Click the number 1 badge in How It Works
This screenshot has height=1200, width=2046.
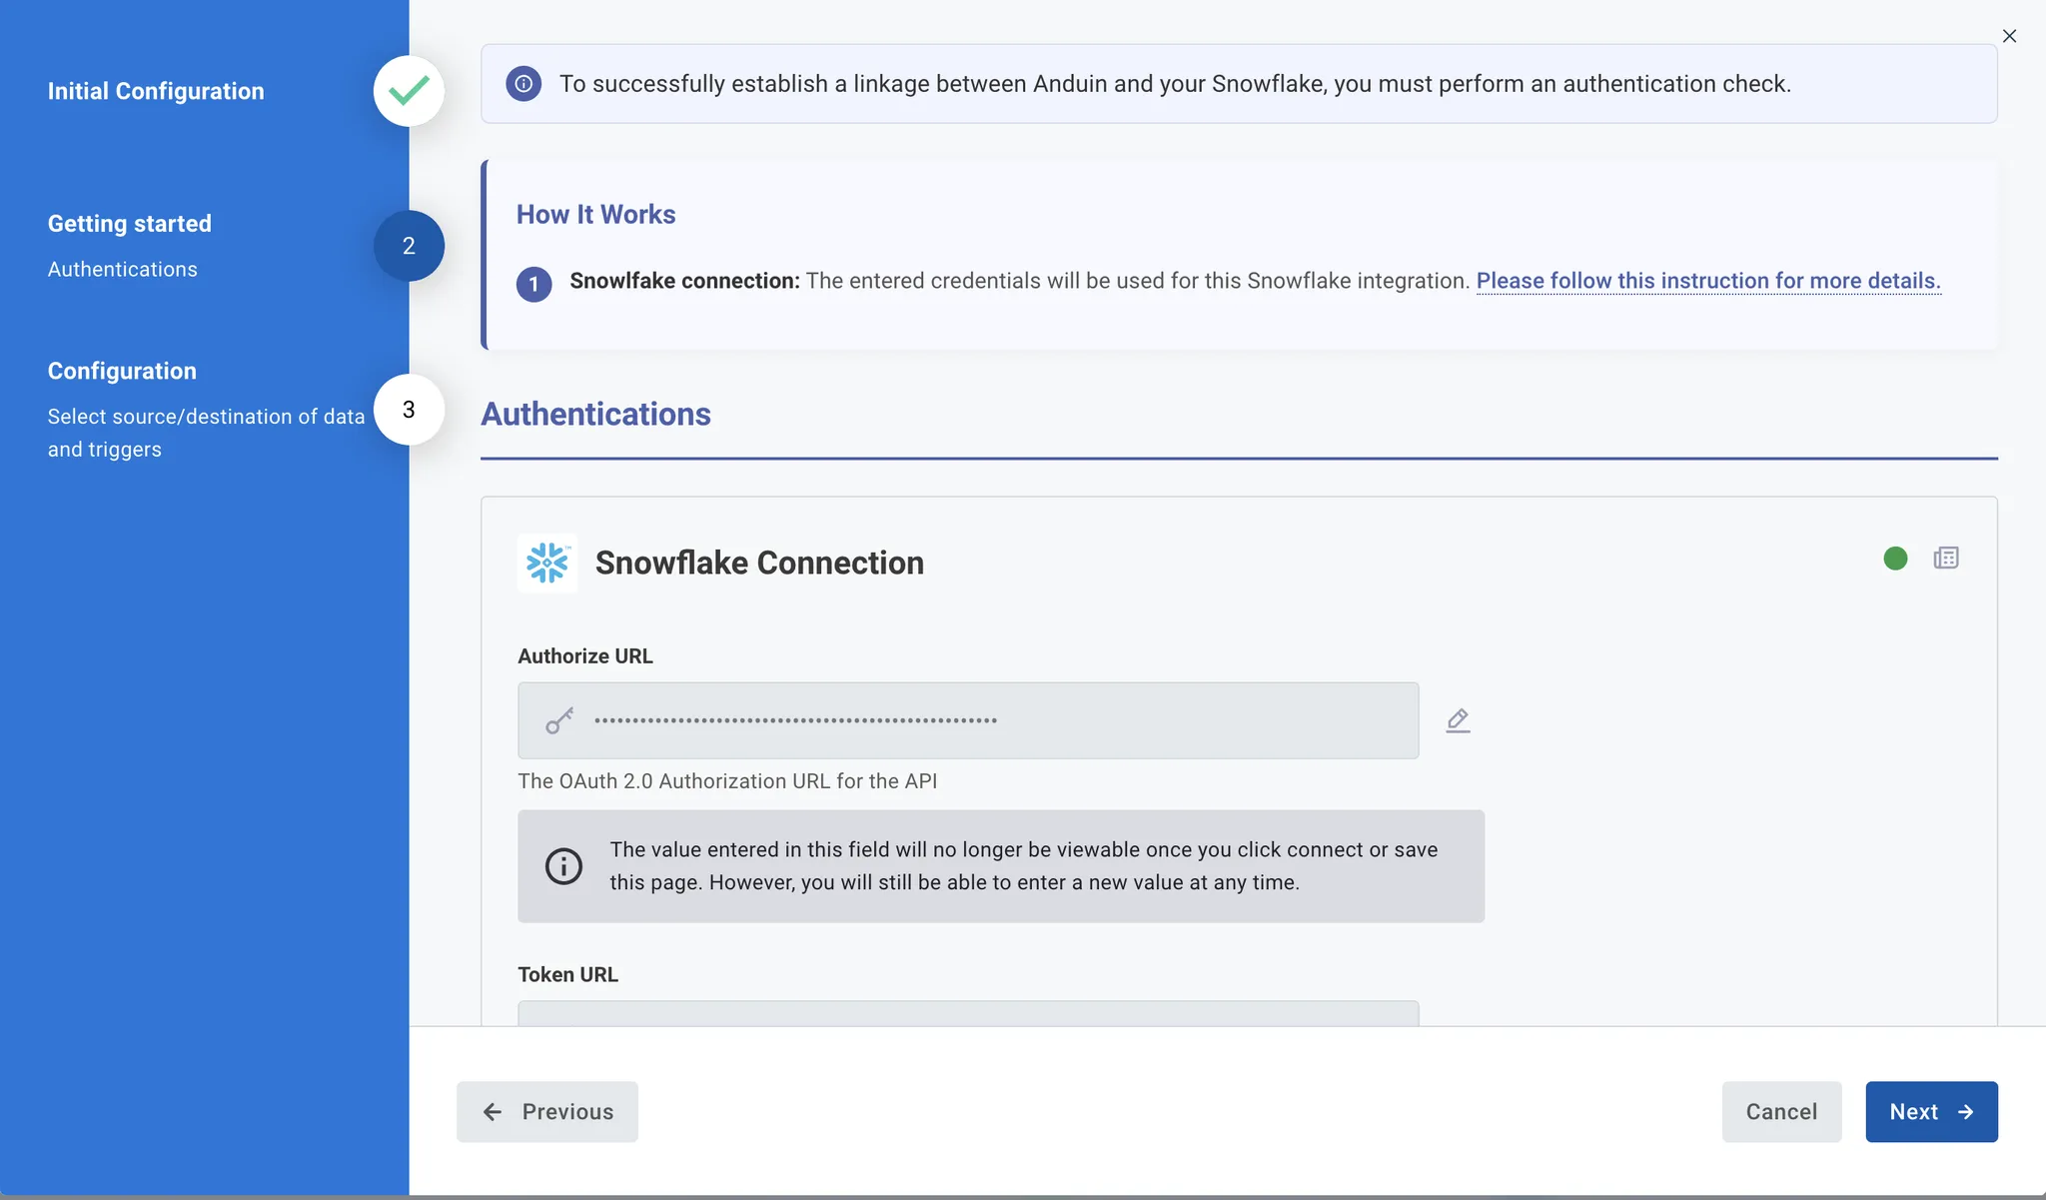tap(533, 284)
